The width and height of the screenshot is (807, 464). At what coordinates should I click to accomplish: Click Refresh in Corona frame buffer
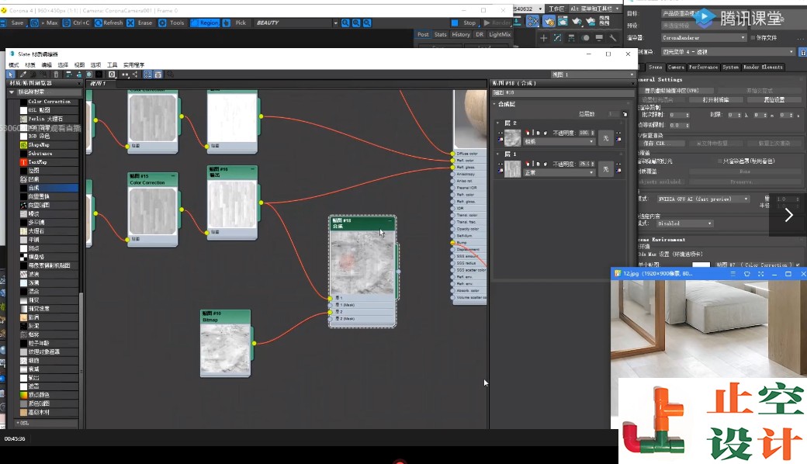click(109, 23)
